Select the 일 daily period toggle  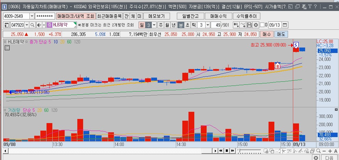pyautogui.click(x=142, y=25)
